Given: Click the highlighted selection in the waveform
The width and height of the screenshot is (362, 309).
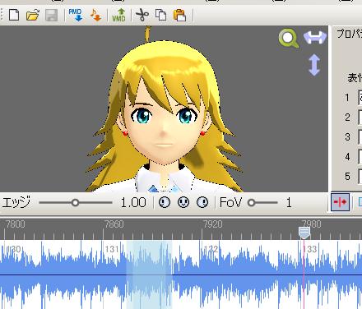Looking at the screenshot, I should coord(149,274).
